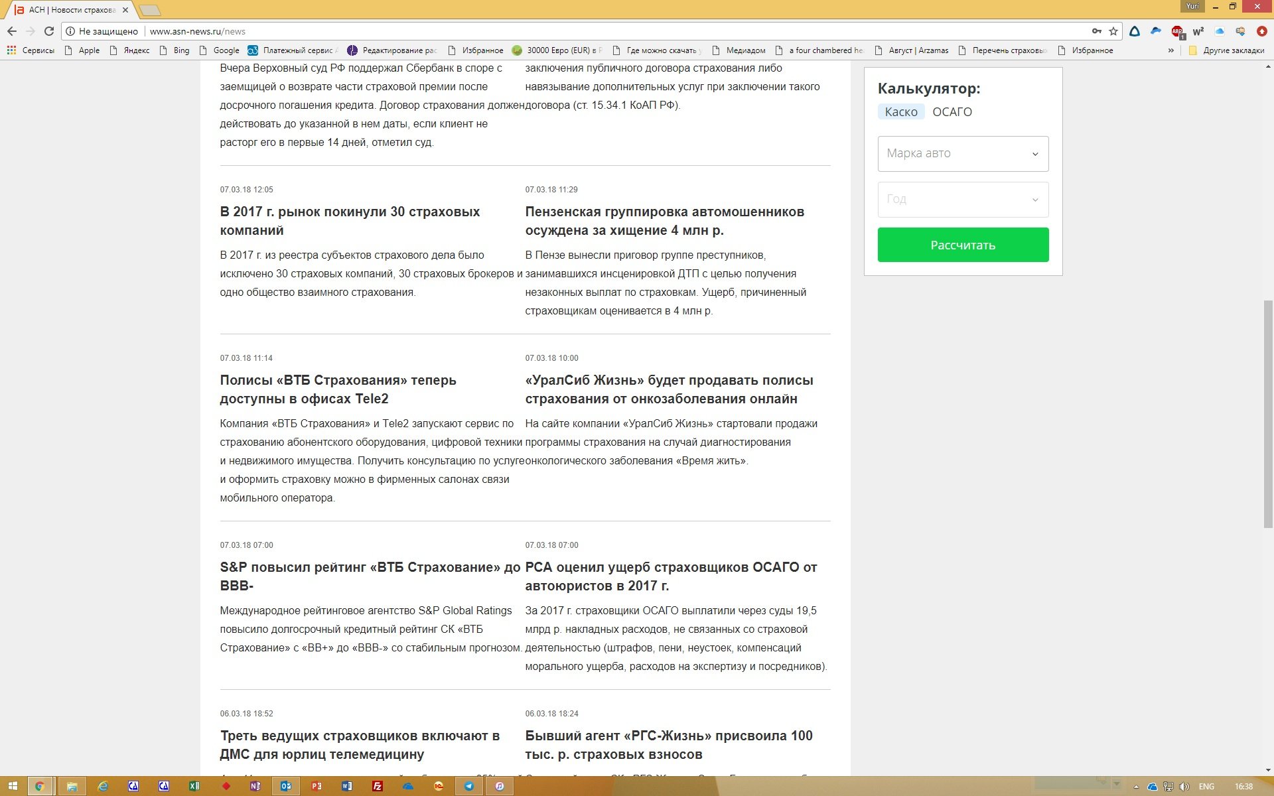
Task: Select the Каско calculator option
Action: (x=901, y=112)
